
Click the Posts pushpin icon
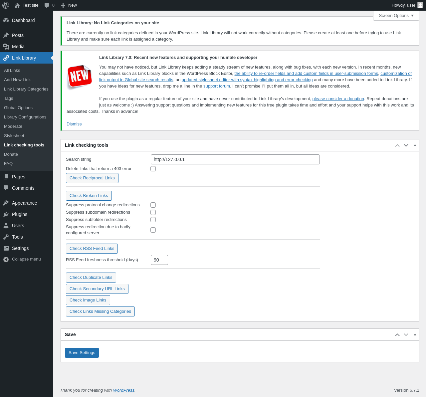(6, 35)
